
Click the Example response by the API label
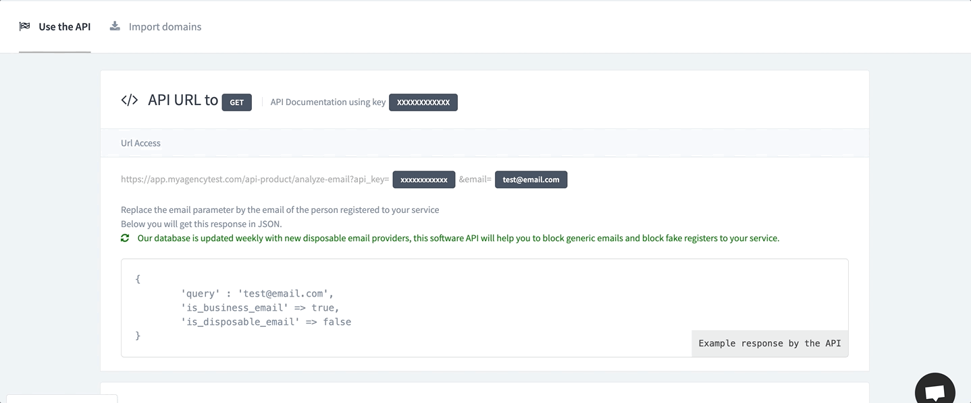click(x=769, y=343)
